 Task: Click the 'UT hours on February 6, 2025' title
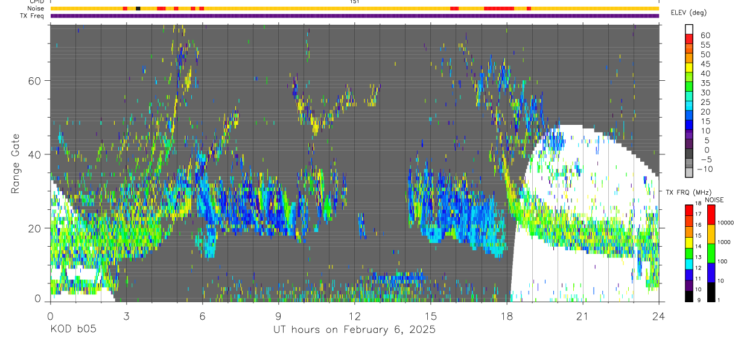click(355, 330)
